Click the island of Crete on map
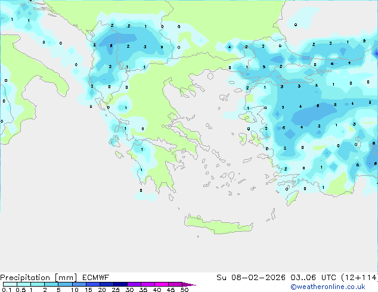This screenshot has height=292, width=378. [x=219, y=225]
